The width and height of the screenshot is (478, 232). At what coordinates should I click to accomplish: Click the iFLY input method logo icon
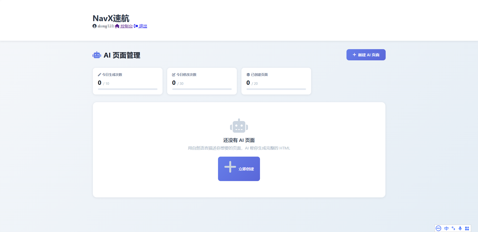[x=438, y=228]
